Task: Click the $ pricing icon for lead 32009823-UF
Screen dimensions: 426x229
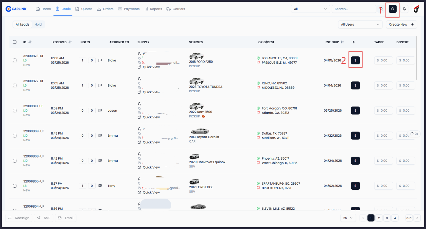Action: tap(355, 60)
